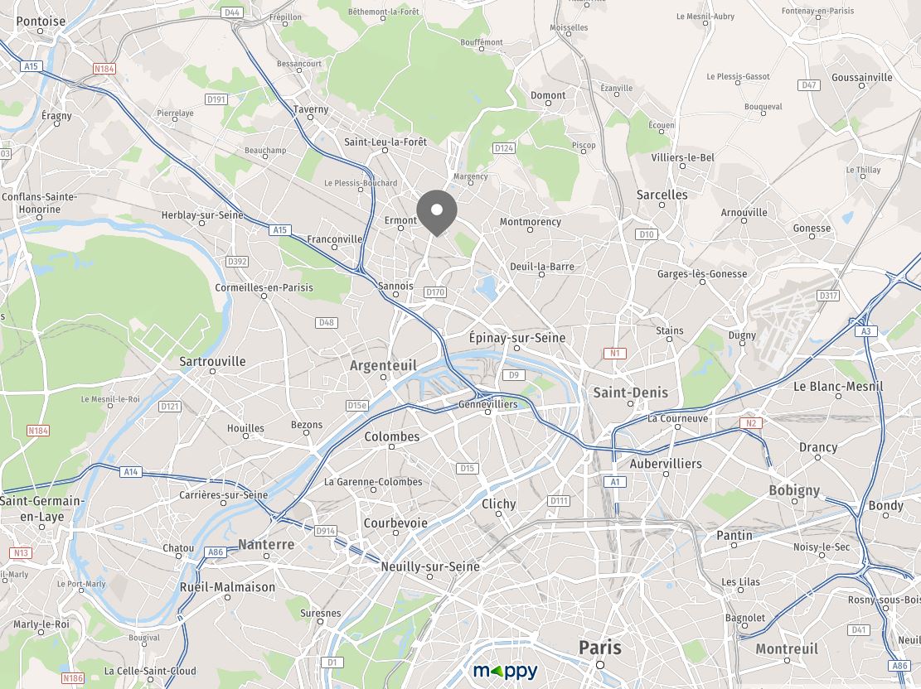Click the Saint-Denis label
This screenshot has height=689, width=921.
pos(630,393)
